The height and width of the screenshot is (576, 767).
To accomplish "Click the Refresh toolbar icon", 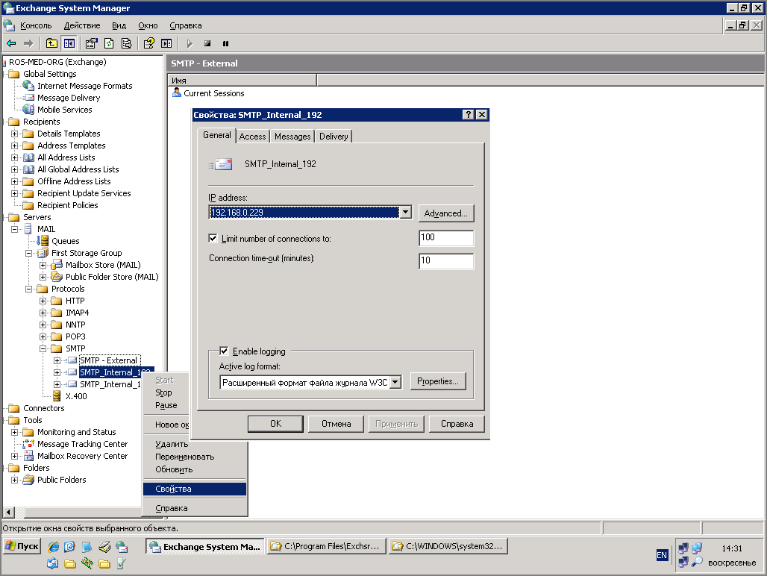I will (x=109, y=43).
